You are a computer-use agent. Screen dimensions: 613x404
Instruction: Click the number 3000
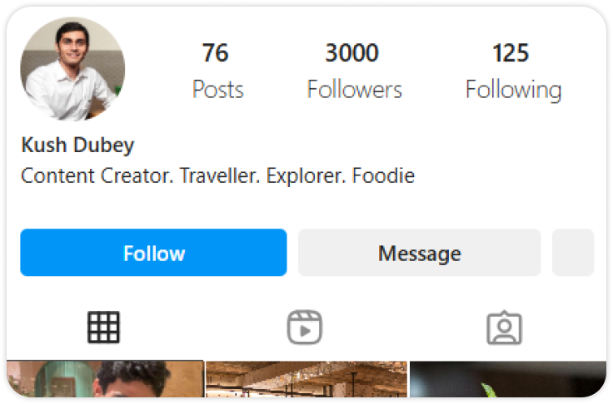(x=351, y=52)
